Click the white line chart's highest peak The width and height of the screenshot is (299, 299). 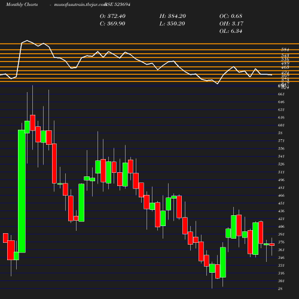(27, 41)
